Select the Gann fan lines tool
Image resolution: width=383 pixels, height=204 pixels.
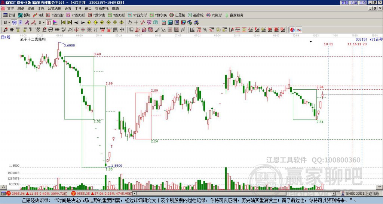pos(138,30)
